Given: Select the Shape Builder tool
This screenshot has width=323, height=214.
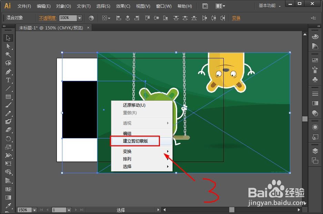Looking at the screenshot, I should tap(8, 172).
